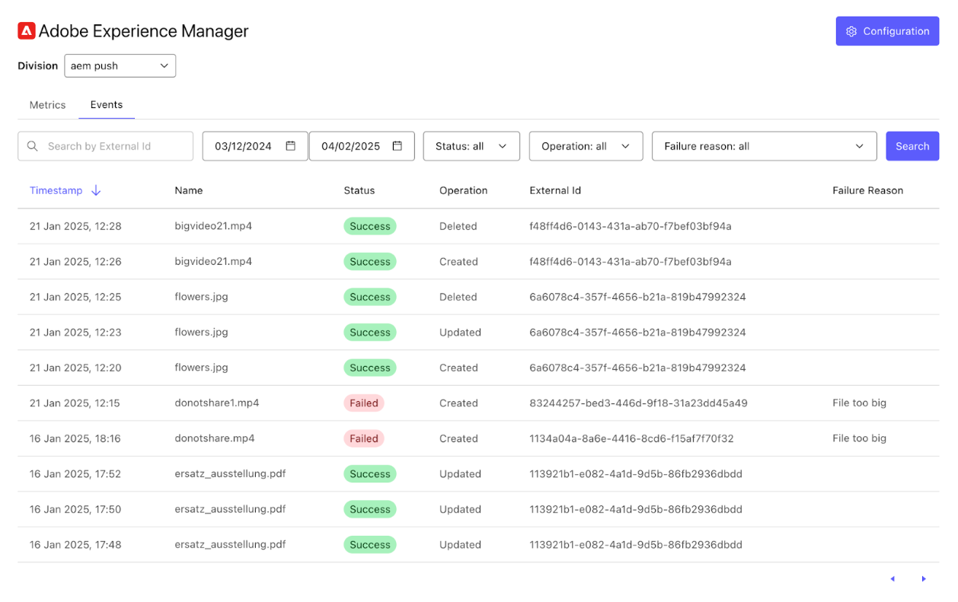
Task: Open the Configuration button
Action: click(887, 31)
